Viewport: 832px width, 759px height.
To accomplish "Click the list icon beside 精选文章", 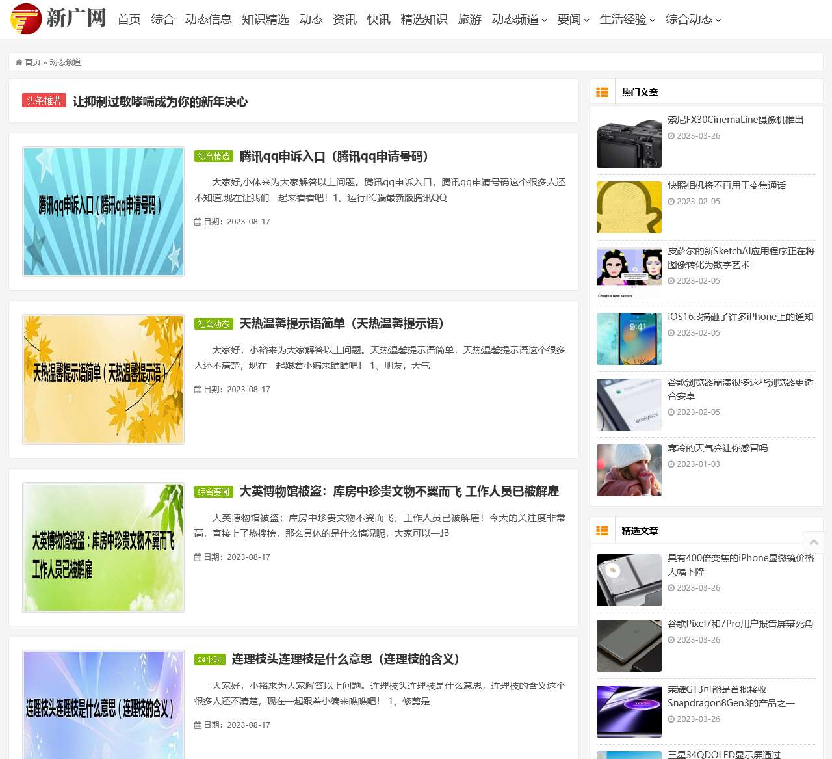I will tap(602, 531).
